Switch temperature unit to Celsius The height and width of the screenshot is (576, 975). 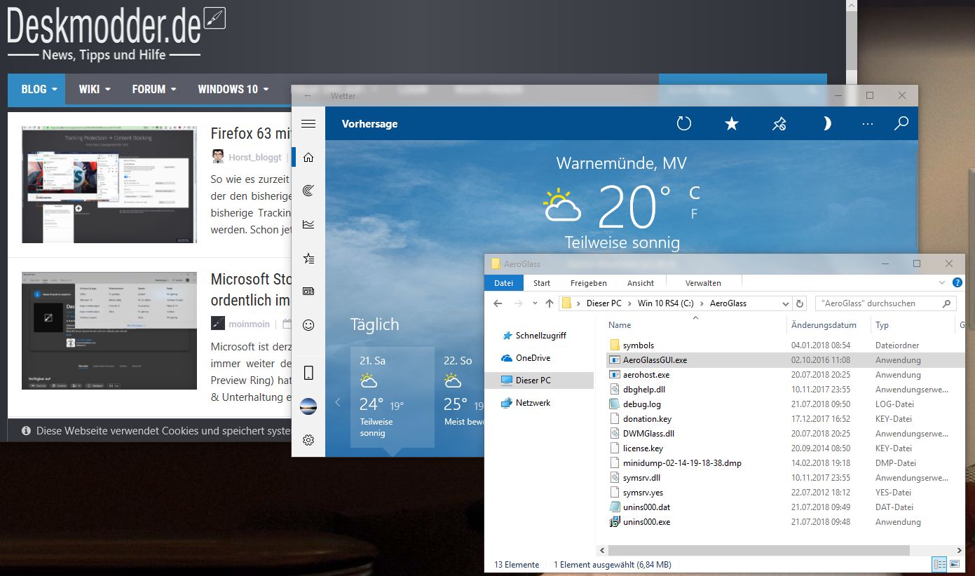pyautogui.click(x=695, y=193)
